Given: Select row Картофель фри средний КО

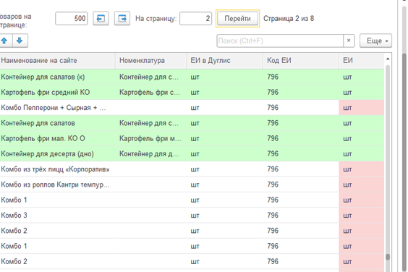Looking at the screenshot, I should point(192,92).
